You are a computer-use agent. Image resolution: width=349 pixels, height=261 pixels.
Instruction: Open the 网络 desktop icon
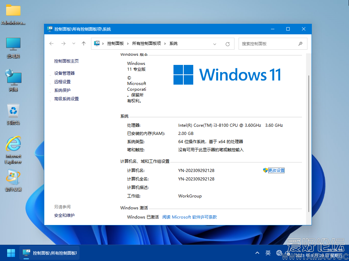[13, 77]
